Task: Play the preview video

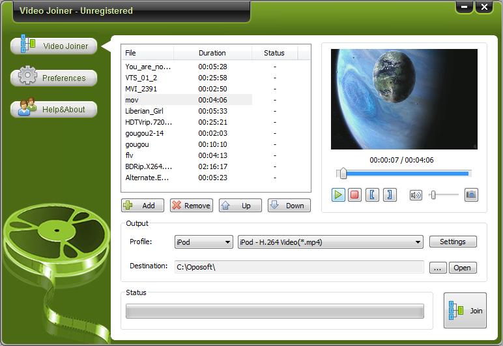Action: click(x=338, y=195)
